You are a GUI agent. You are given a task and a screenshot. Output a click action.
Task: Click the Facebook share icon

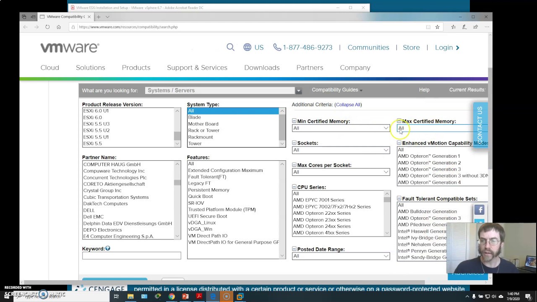(x=480, y=210)
